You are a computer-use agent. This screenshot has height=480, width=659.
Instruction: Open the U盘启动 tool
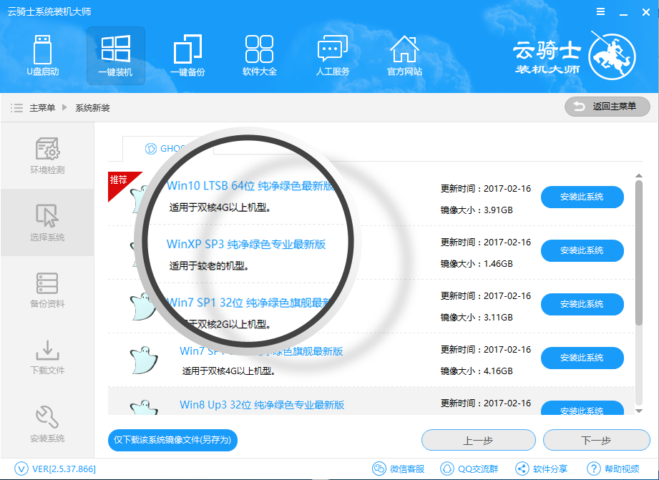pyautogui.click(x=43, y=55)
